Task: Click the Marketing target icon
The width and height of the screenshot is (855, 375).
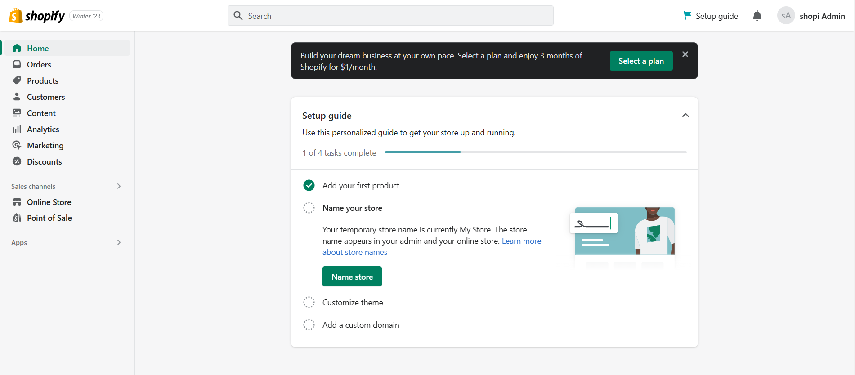Action: tap(17, 145)
